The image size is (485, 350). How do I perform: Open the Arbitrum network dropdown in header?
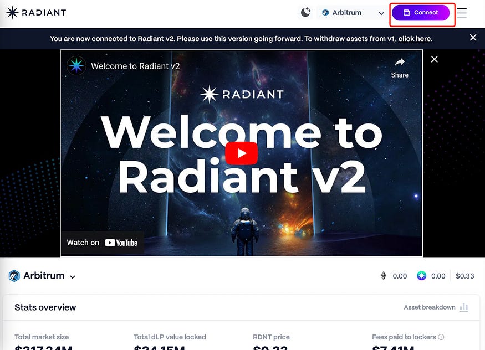(x=353, y=13)
